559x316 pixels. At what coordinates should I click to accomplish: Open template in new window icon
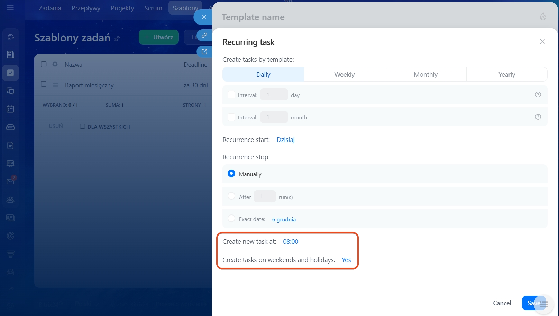(x=204, y=51)
